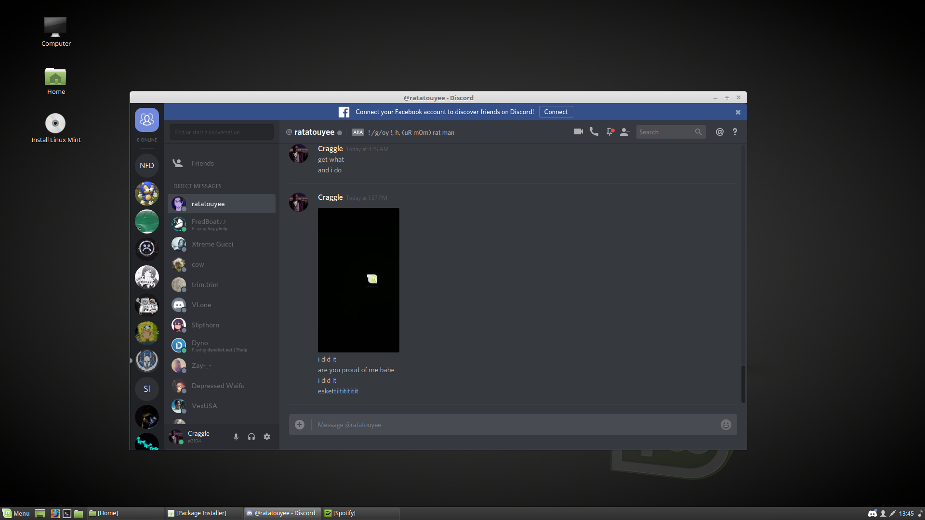Toggle headphones deafen
This screenshot has width=925, height=520.
251,437
